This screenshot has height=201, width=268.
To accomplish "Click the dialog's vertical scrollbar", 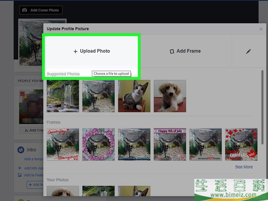I will [262, 107].
